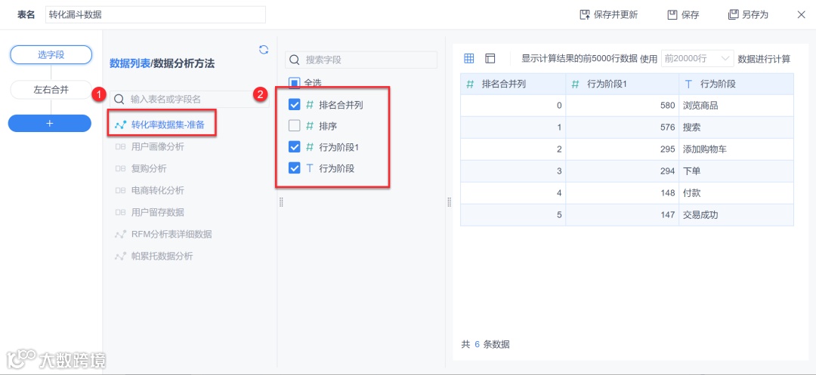816x375 pixels.
Task: Click text type icon of 行为阶段 column header
Action: click(x=689, y=85)
